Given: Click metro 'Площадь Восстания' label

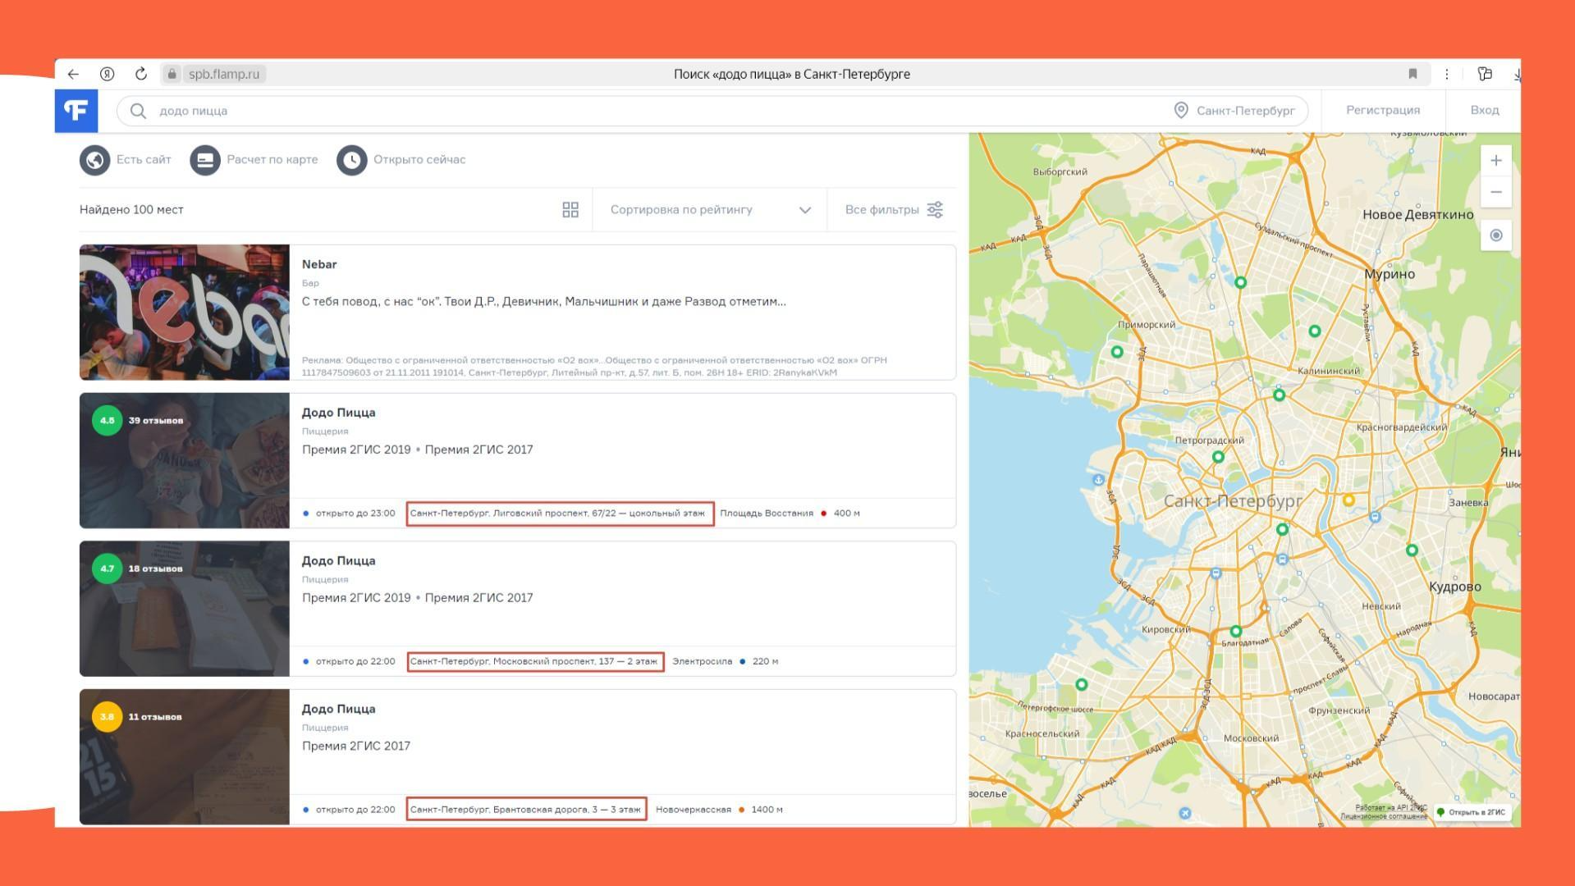Looking at the screenshot, I should coord(767,514).
